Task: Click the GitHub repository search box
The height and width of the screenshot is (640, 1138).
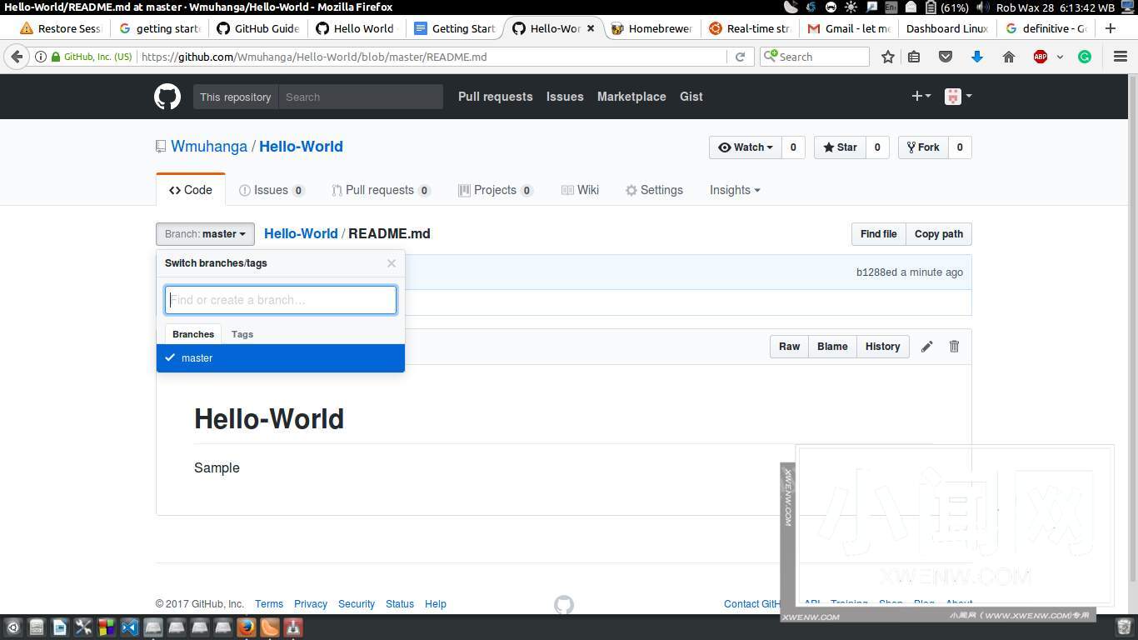Action: click(x=361, y=97)
